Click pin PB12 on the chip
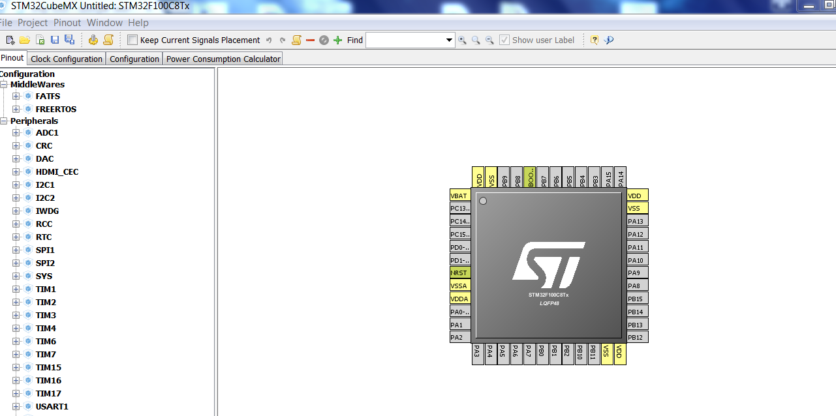 (x=638, y=337)
